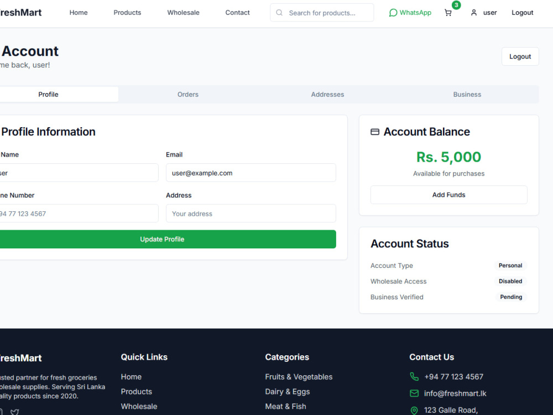Switch to the Orders tab
The height and width of the screenshot is (415, 553).
click(x=188, y=94)
